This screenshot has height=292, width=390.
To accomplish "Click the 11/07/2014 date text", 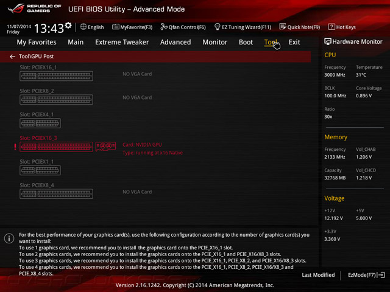I will click(x=19, y=26).
